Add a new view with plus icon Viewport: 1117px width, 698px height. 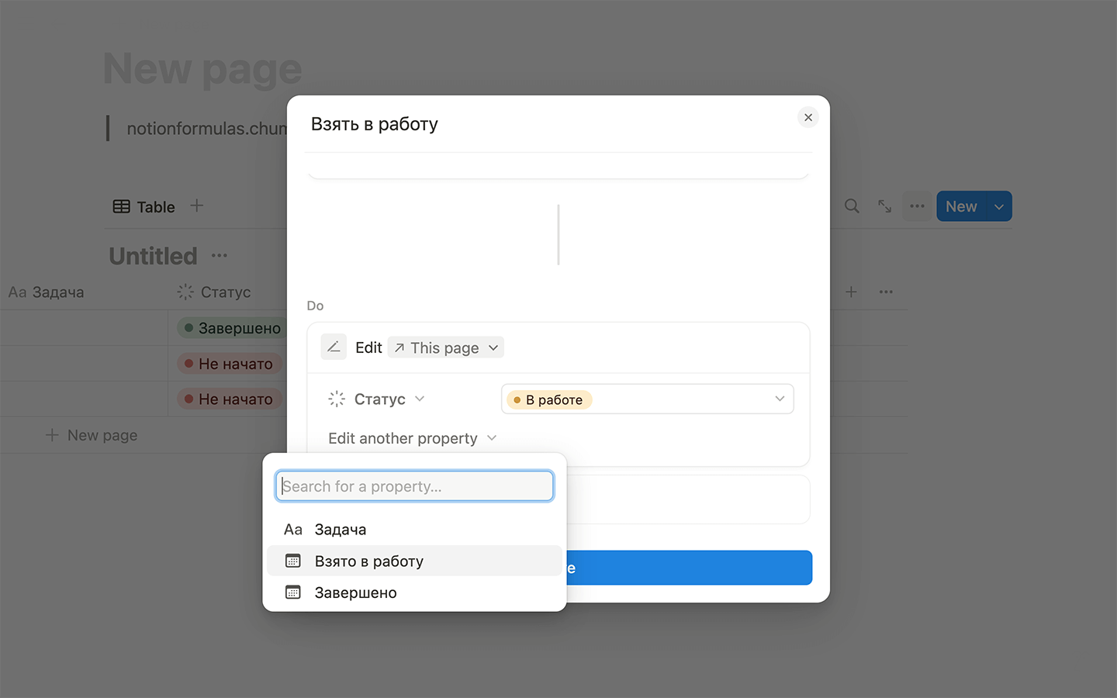197,206
